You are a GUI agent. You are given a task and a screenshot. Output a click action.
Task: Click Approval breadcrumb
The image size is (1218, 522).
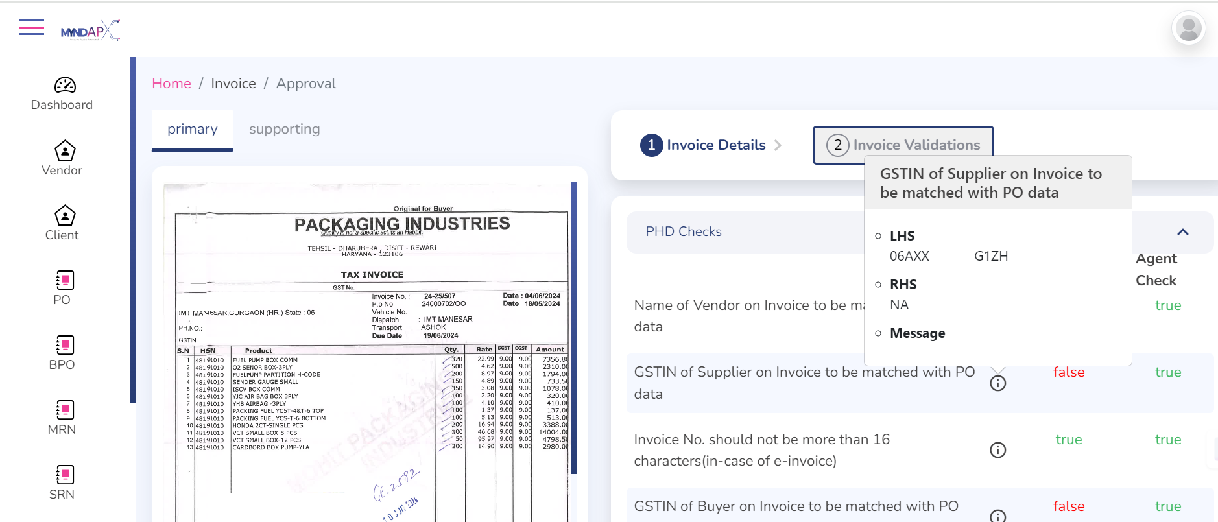pyautogui.click(x=306, y=84)
